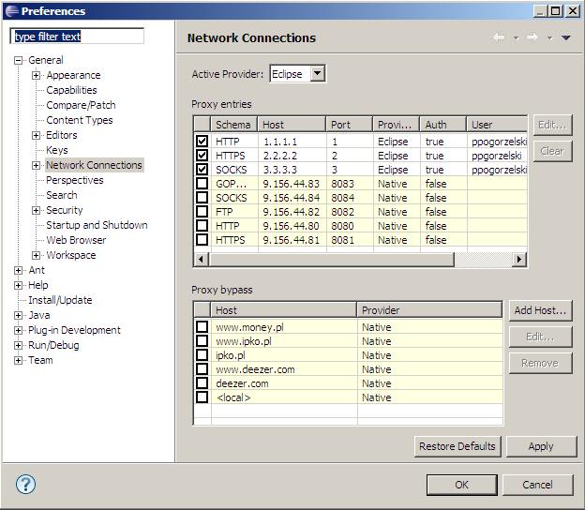Click the proxy table horizontal scrollbar thumb
This screenshot has width=585, height=510.
click(332, 259)
